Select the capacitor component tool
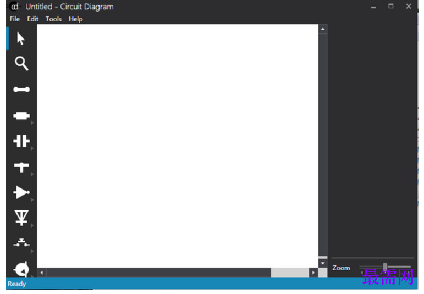The height and width of the screenshot is (294, 424). point(21,141)
